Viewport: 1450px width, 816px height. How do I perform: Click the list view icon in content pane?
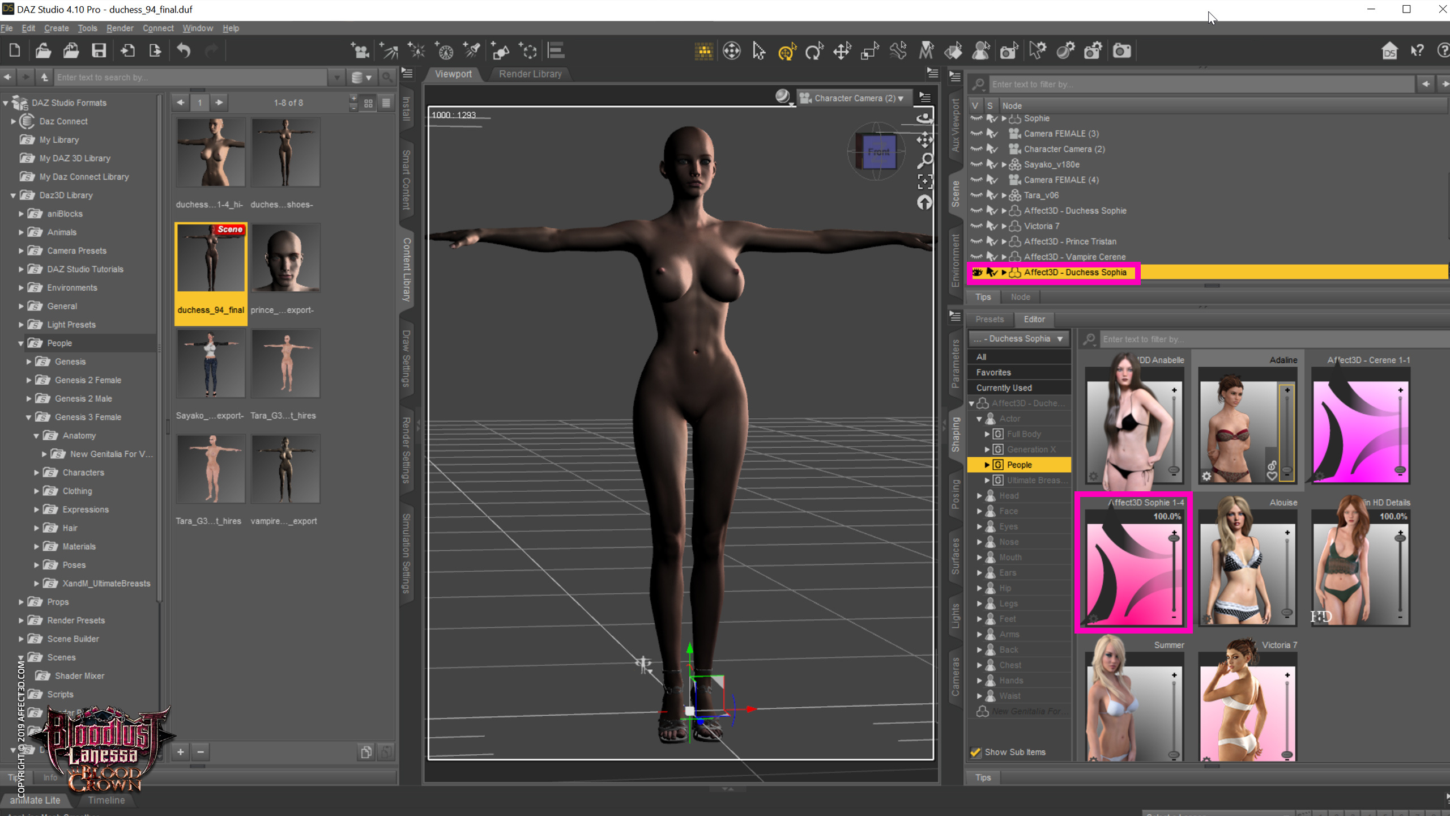pos(386,103)
